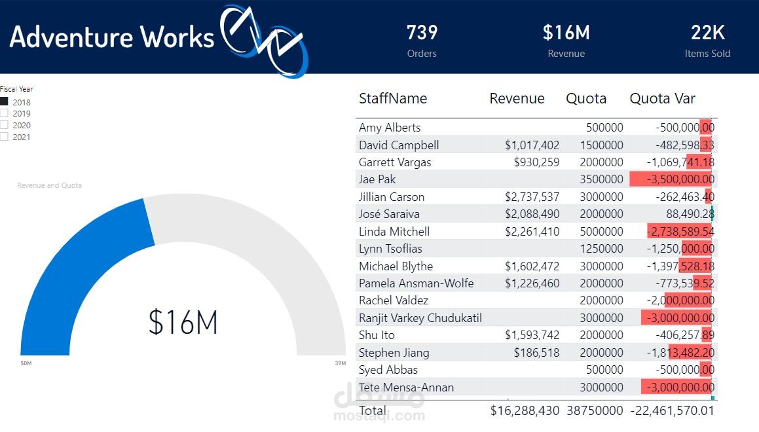Select José Saraiva staff row

point(389,214)
